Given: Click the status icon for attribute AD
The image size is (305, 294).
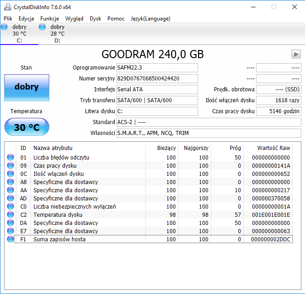Looking at the screenshot, I should [10, 198].
